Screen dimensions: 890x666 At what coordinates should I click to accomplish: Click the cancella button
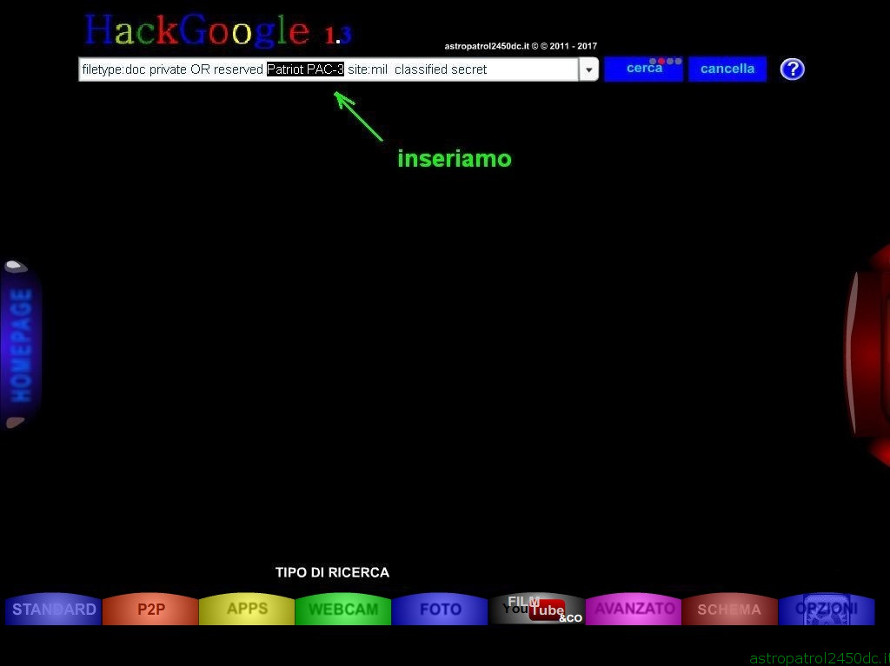[727, 69]
